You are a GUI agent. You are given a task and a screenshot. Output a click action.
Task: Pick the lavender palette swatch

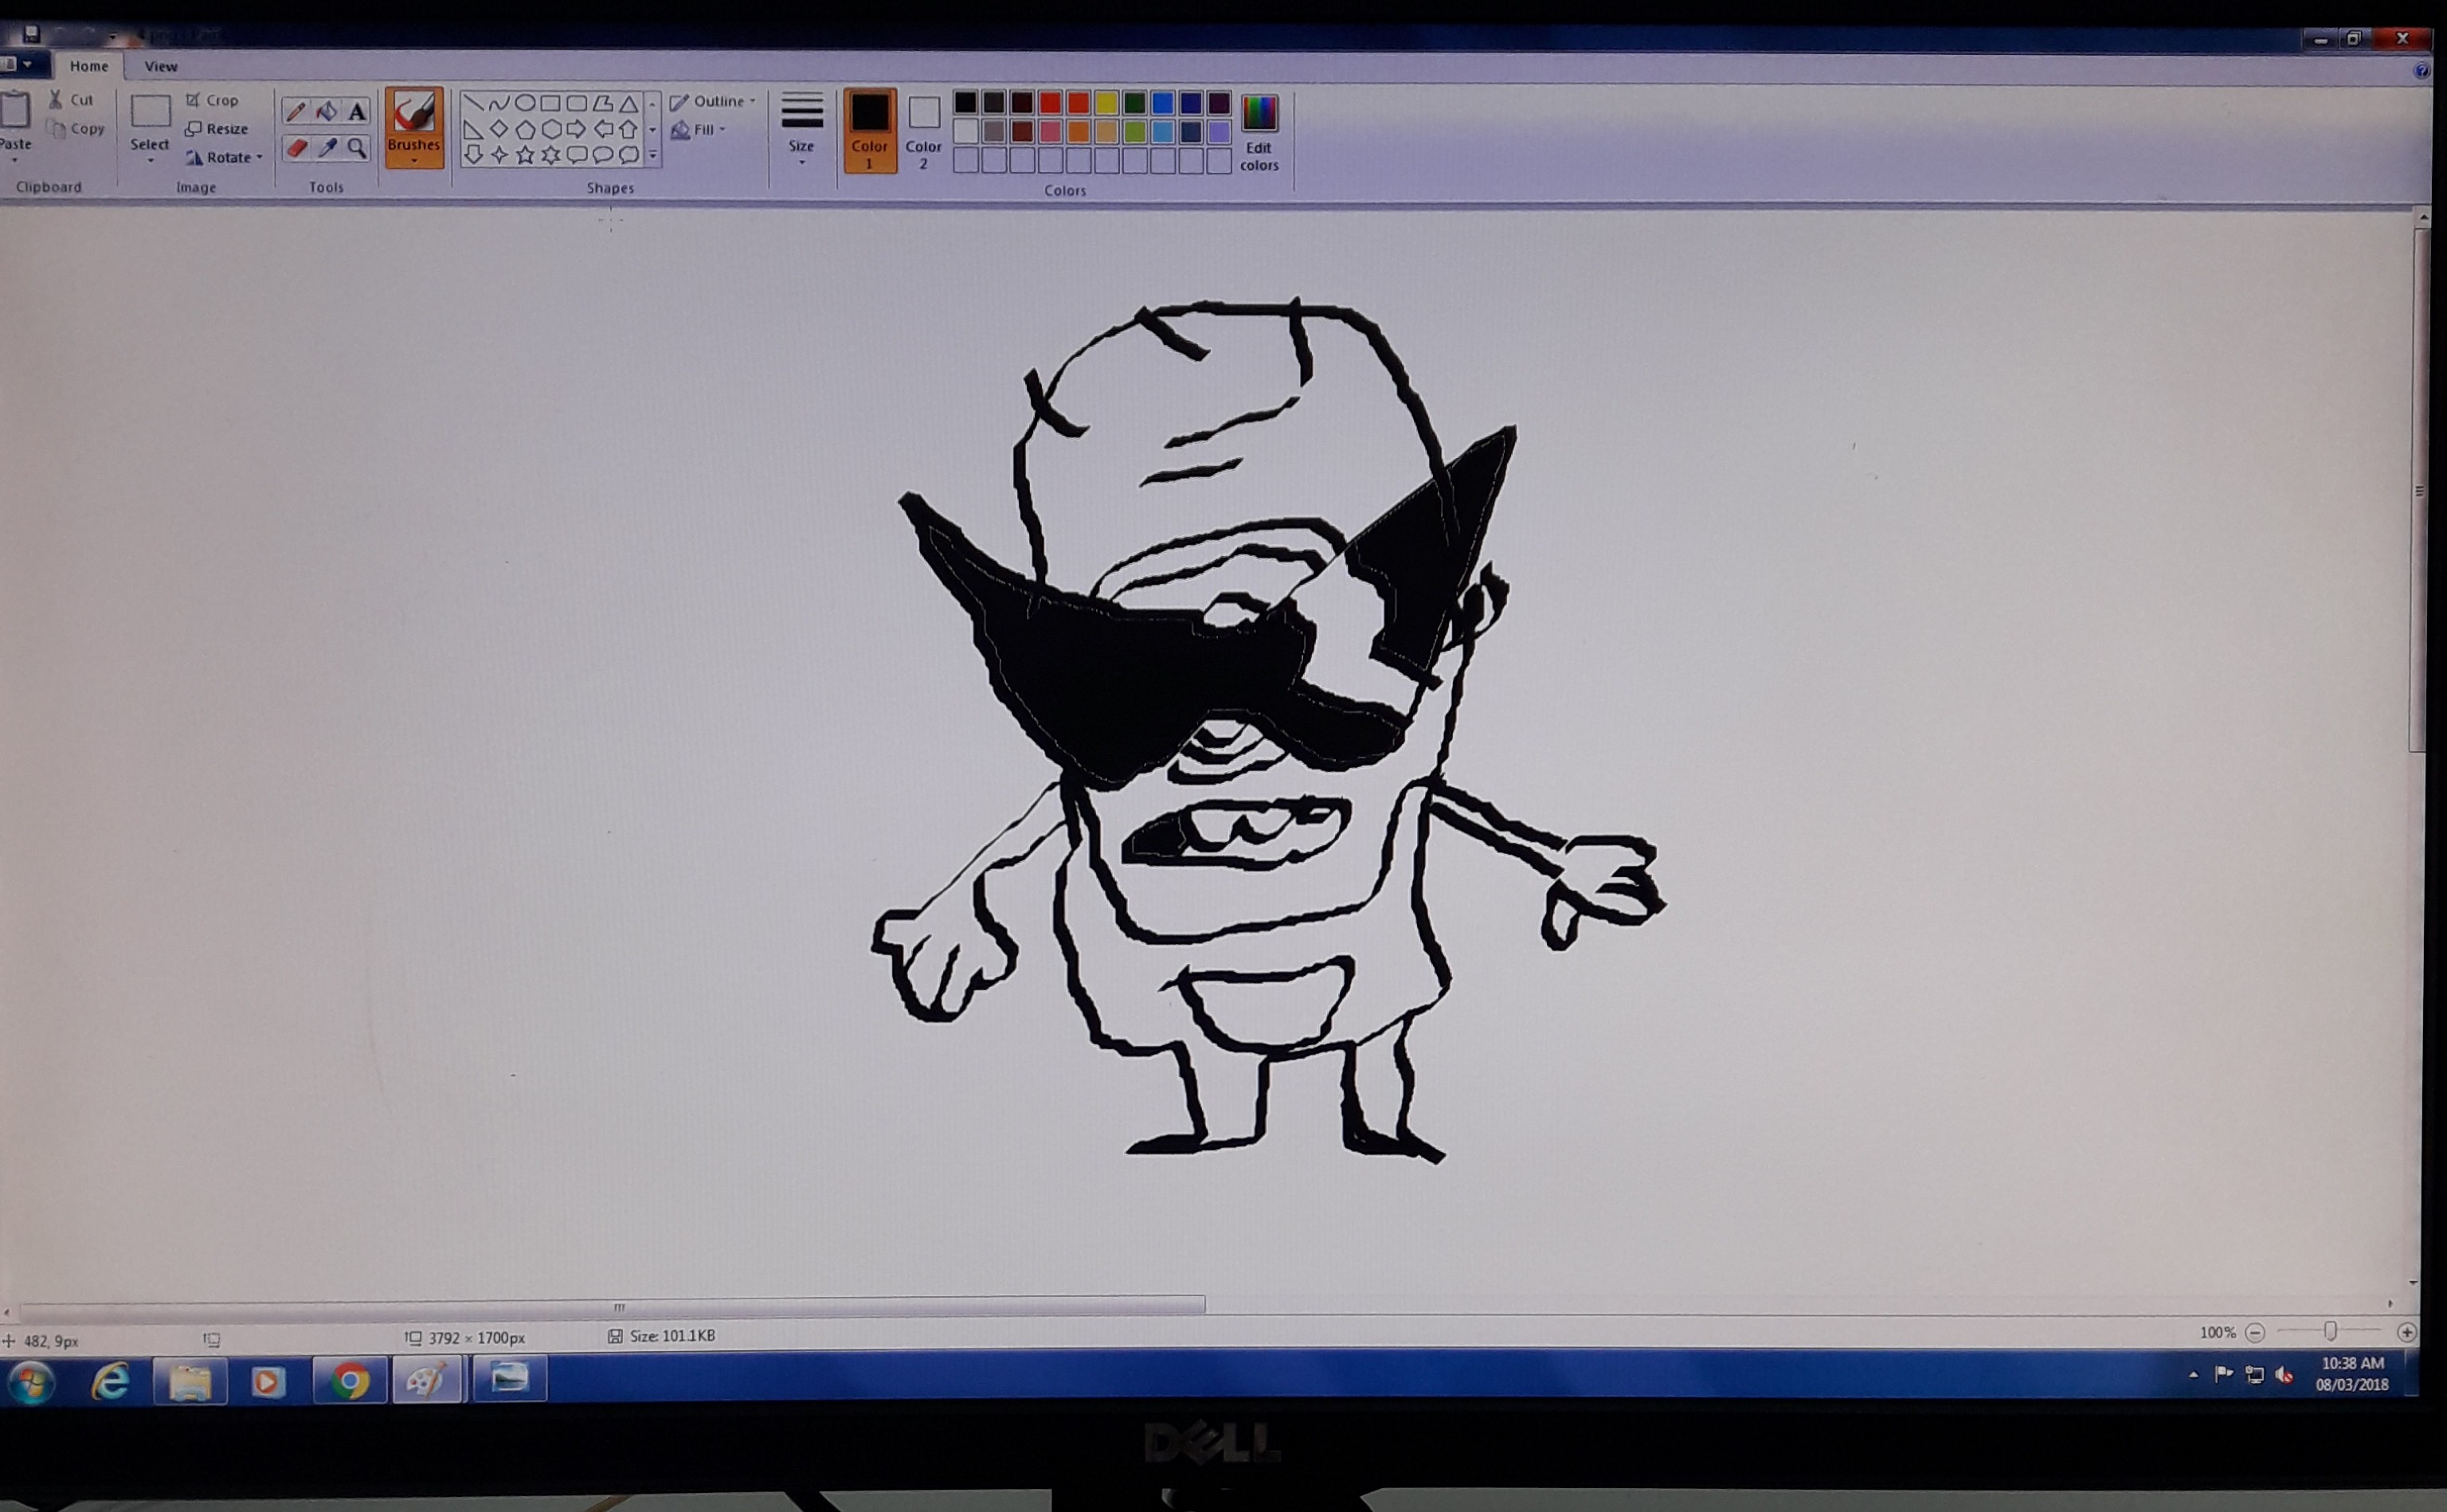1219,132
